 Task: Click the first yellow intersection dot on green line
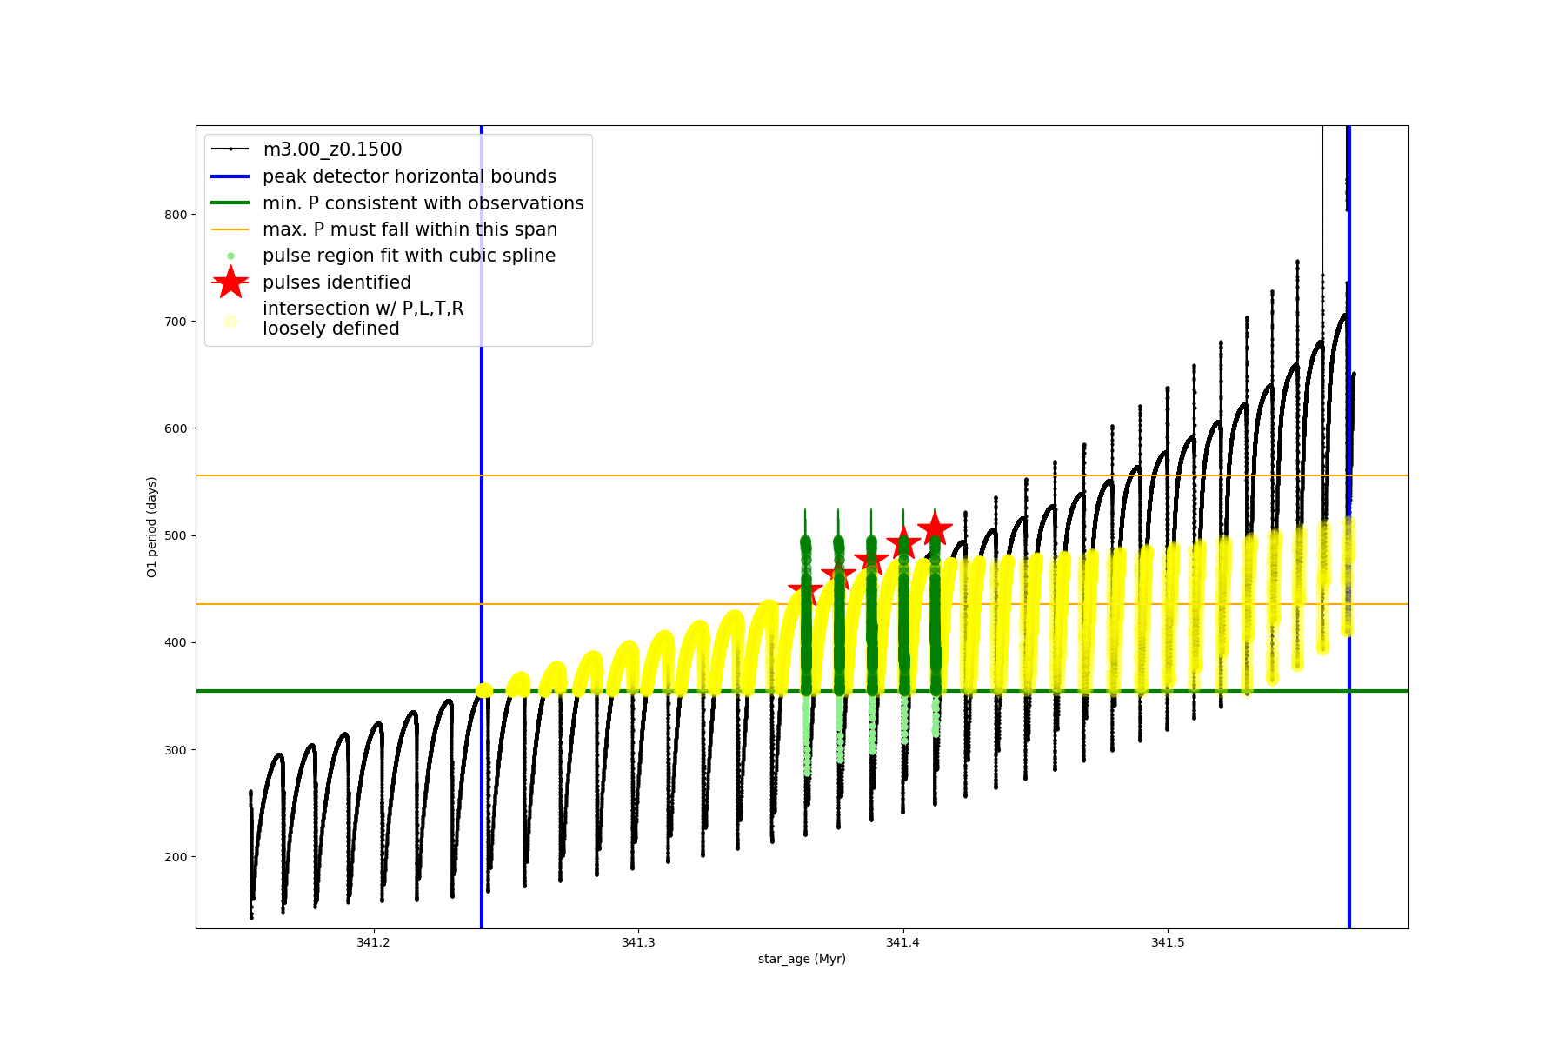(x=484, y=690)
